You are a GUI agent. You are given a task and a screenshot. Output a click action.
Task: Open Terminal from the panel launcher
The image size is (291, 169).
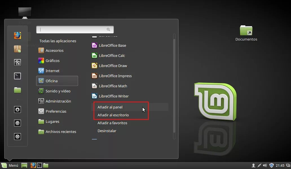[x=39, y=165]
